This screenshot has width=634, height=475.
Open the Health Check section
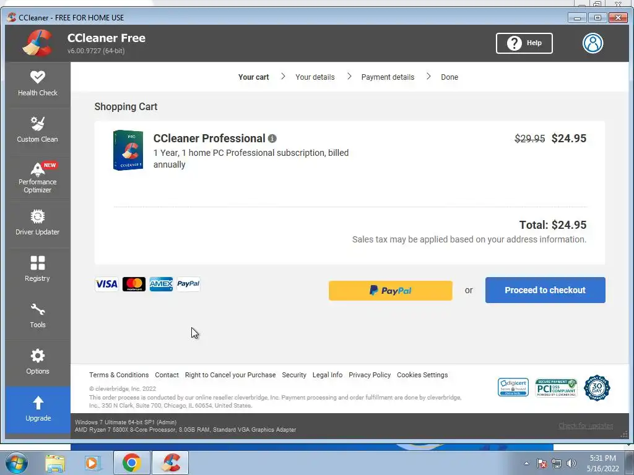pos(38,84)
